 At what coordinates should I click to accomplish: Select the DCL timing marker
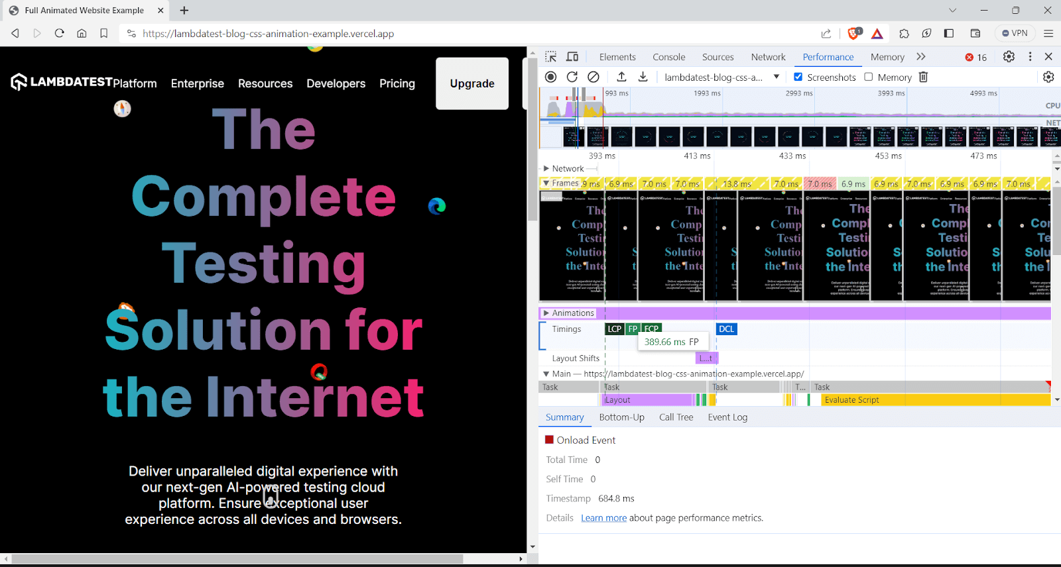[x=727, y=329]
